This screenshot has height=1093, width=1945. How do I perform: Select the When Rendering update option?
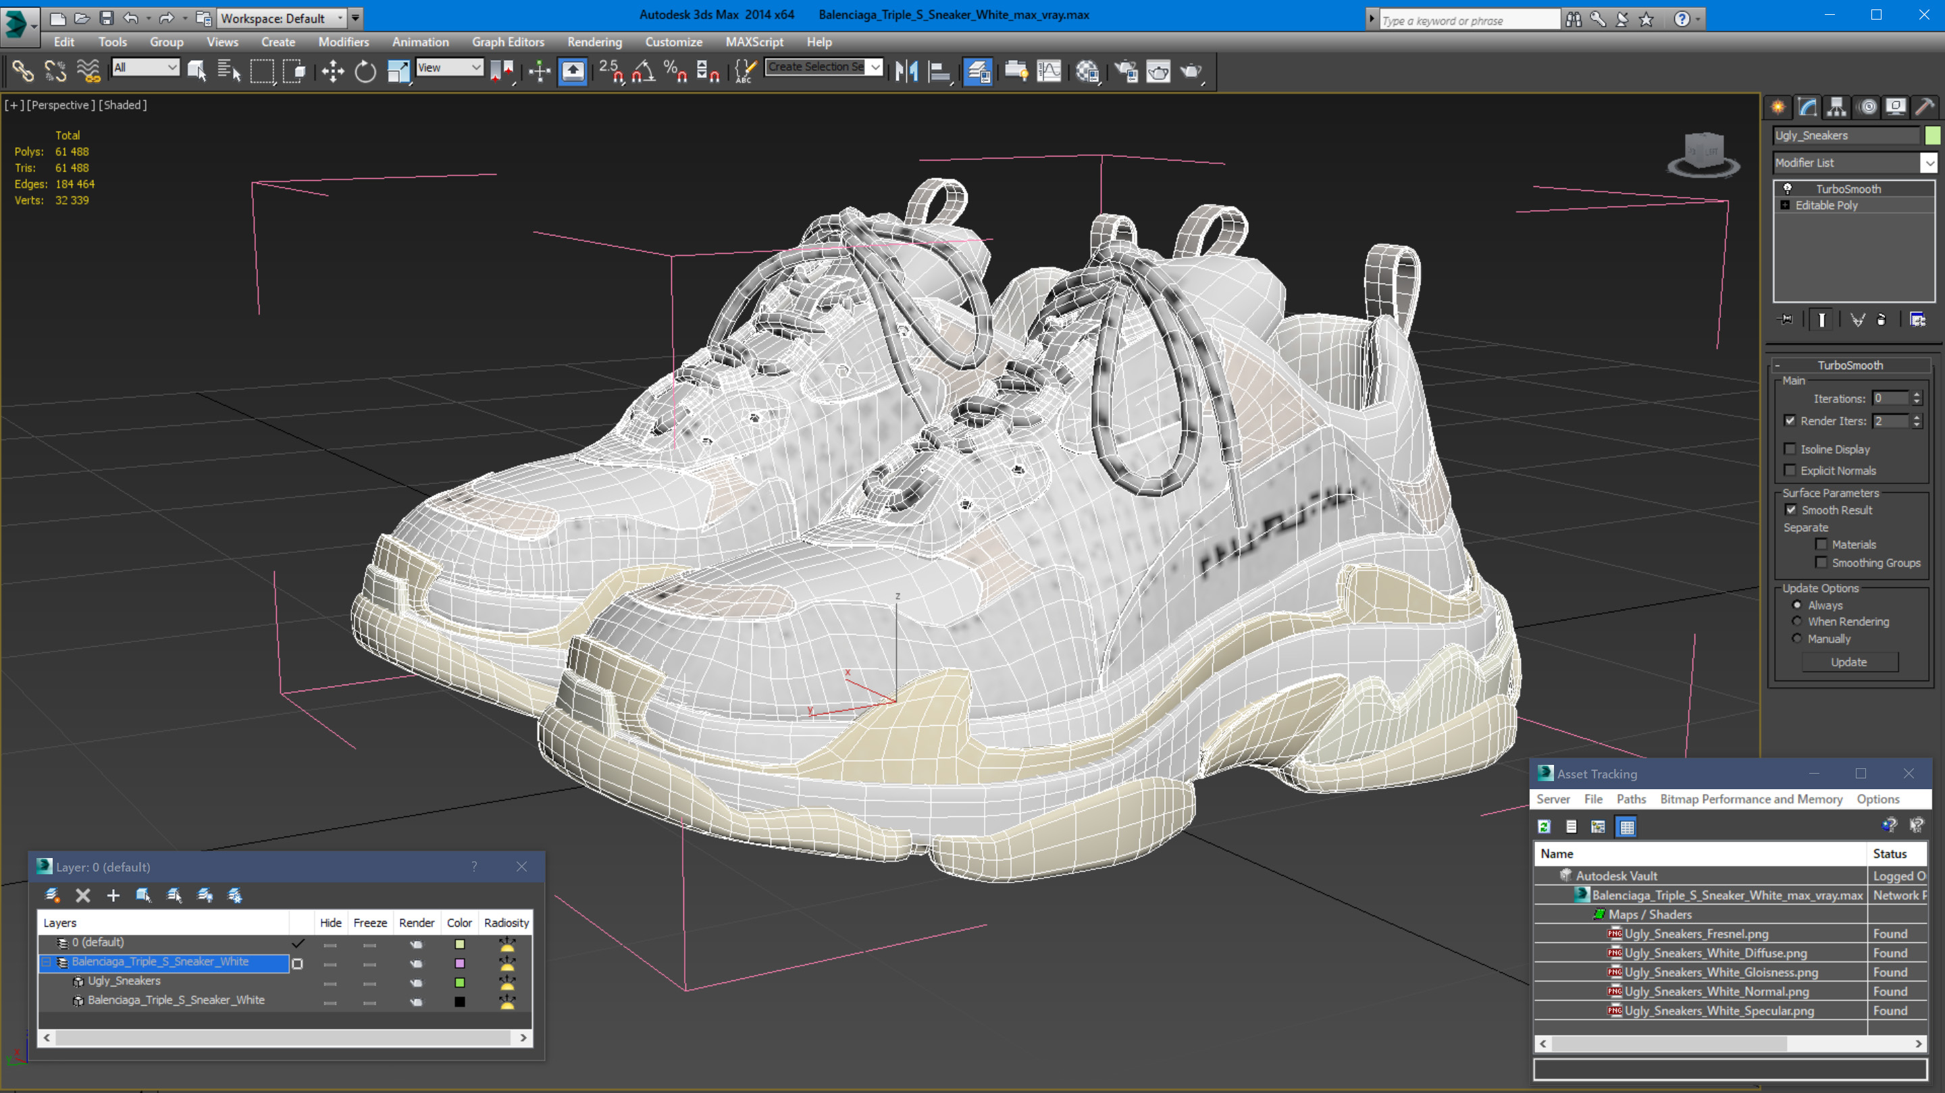(1797, 621)
